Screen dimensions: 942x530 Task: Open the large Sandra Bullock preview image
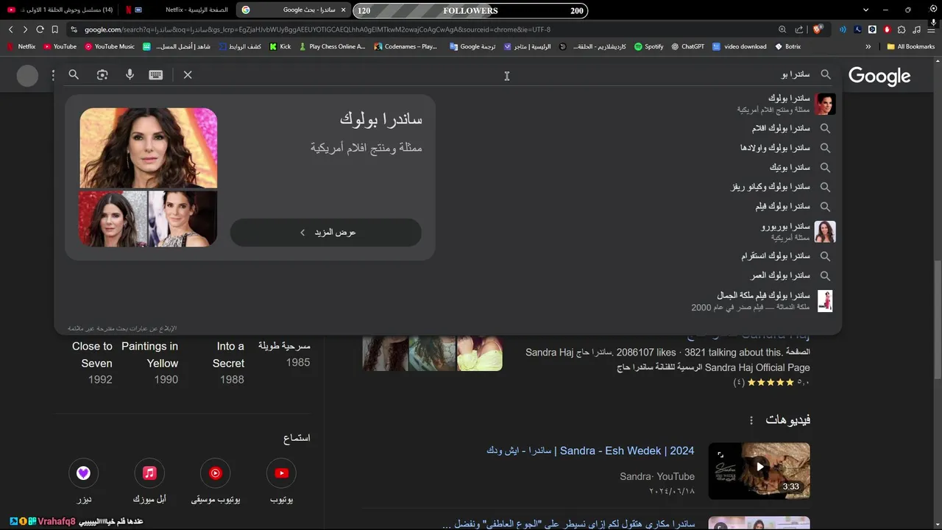pos(149,149)
